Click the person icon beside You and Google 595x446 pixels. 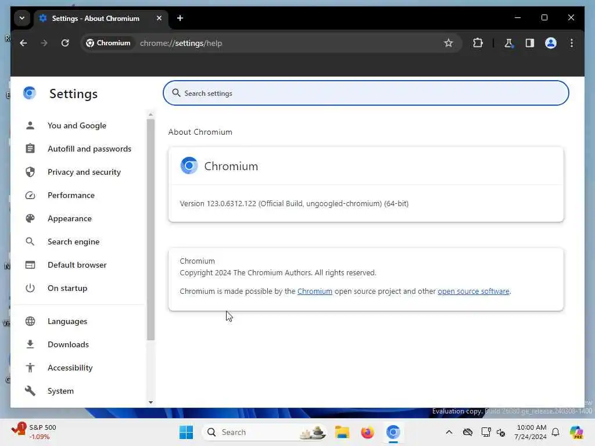click(30, 125)
